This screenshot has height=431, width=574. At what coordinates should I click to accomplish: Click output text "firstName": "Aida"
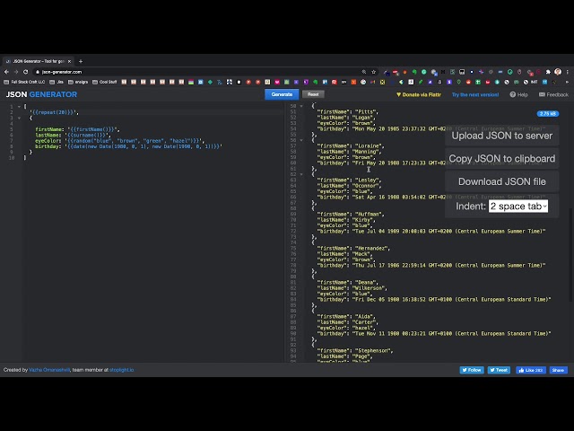pos(346,316)
